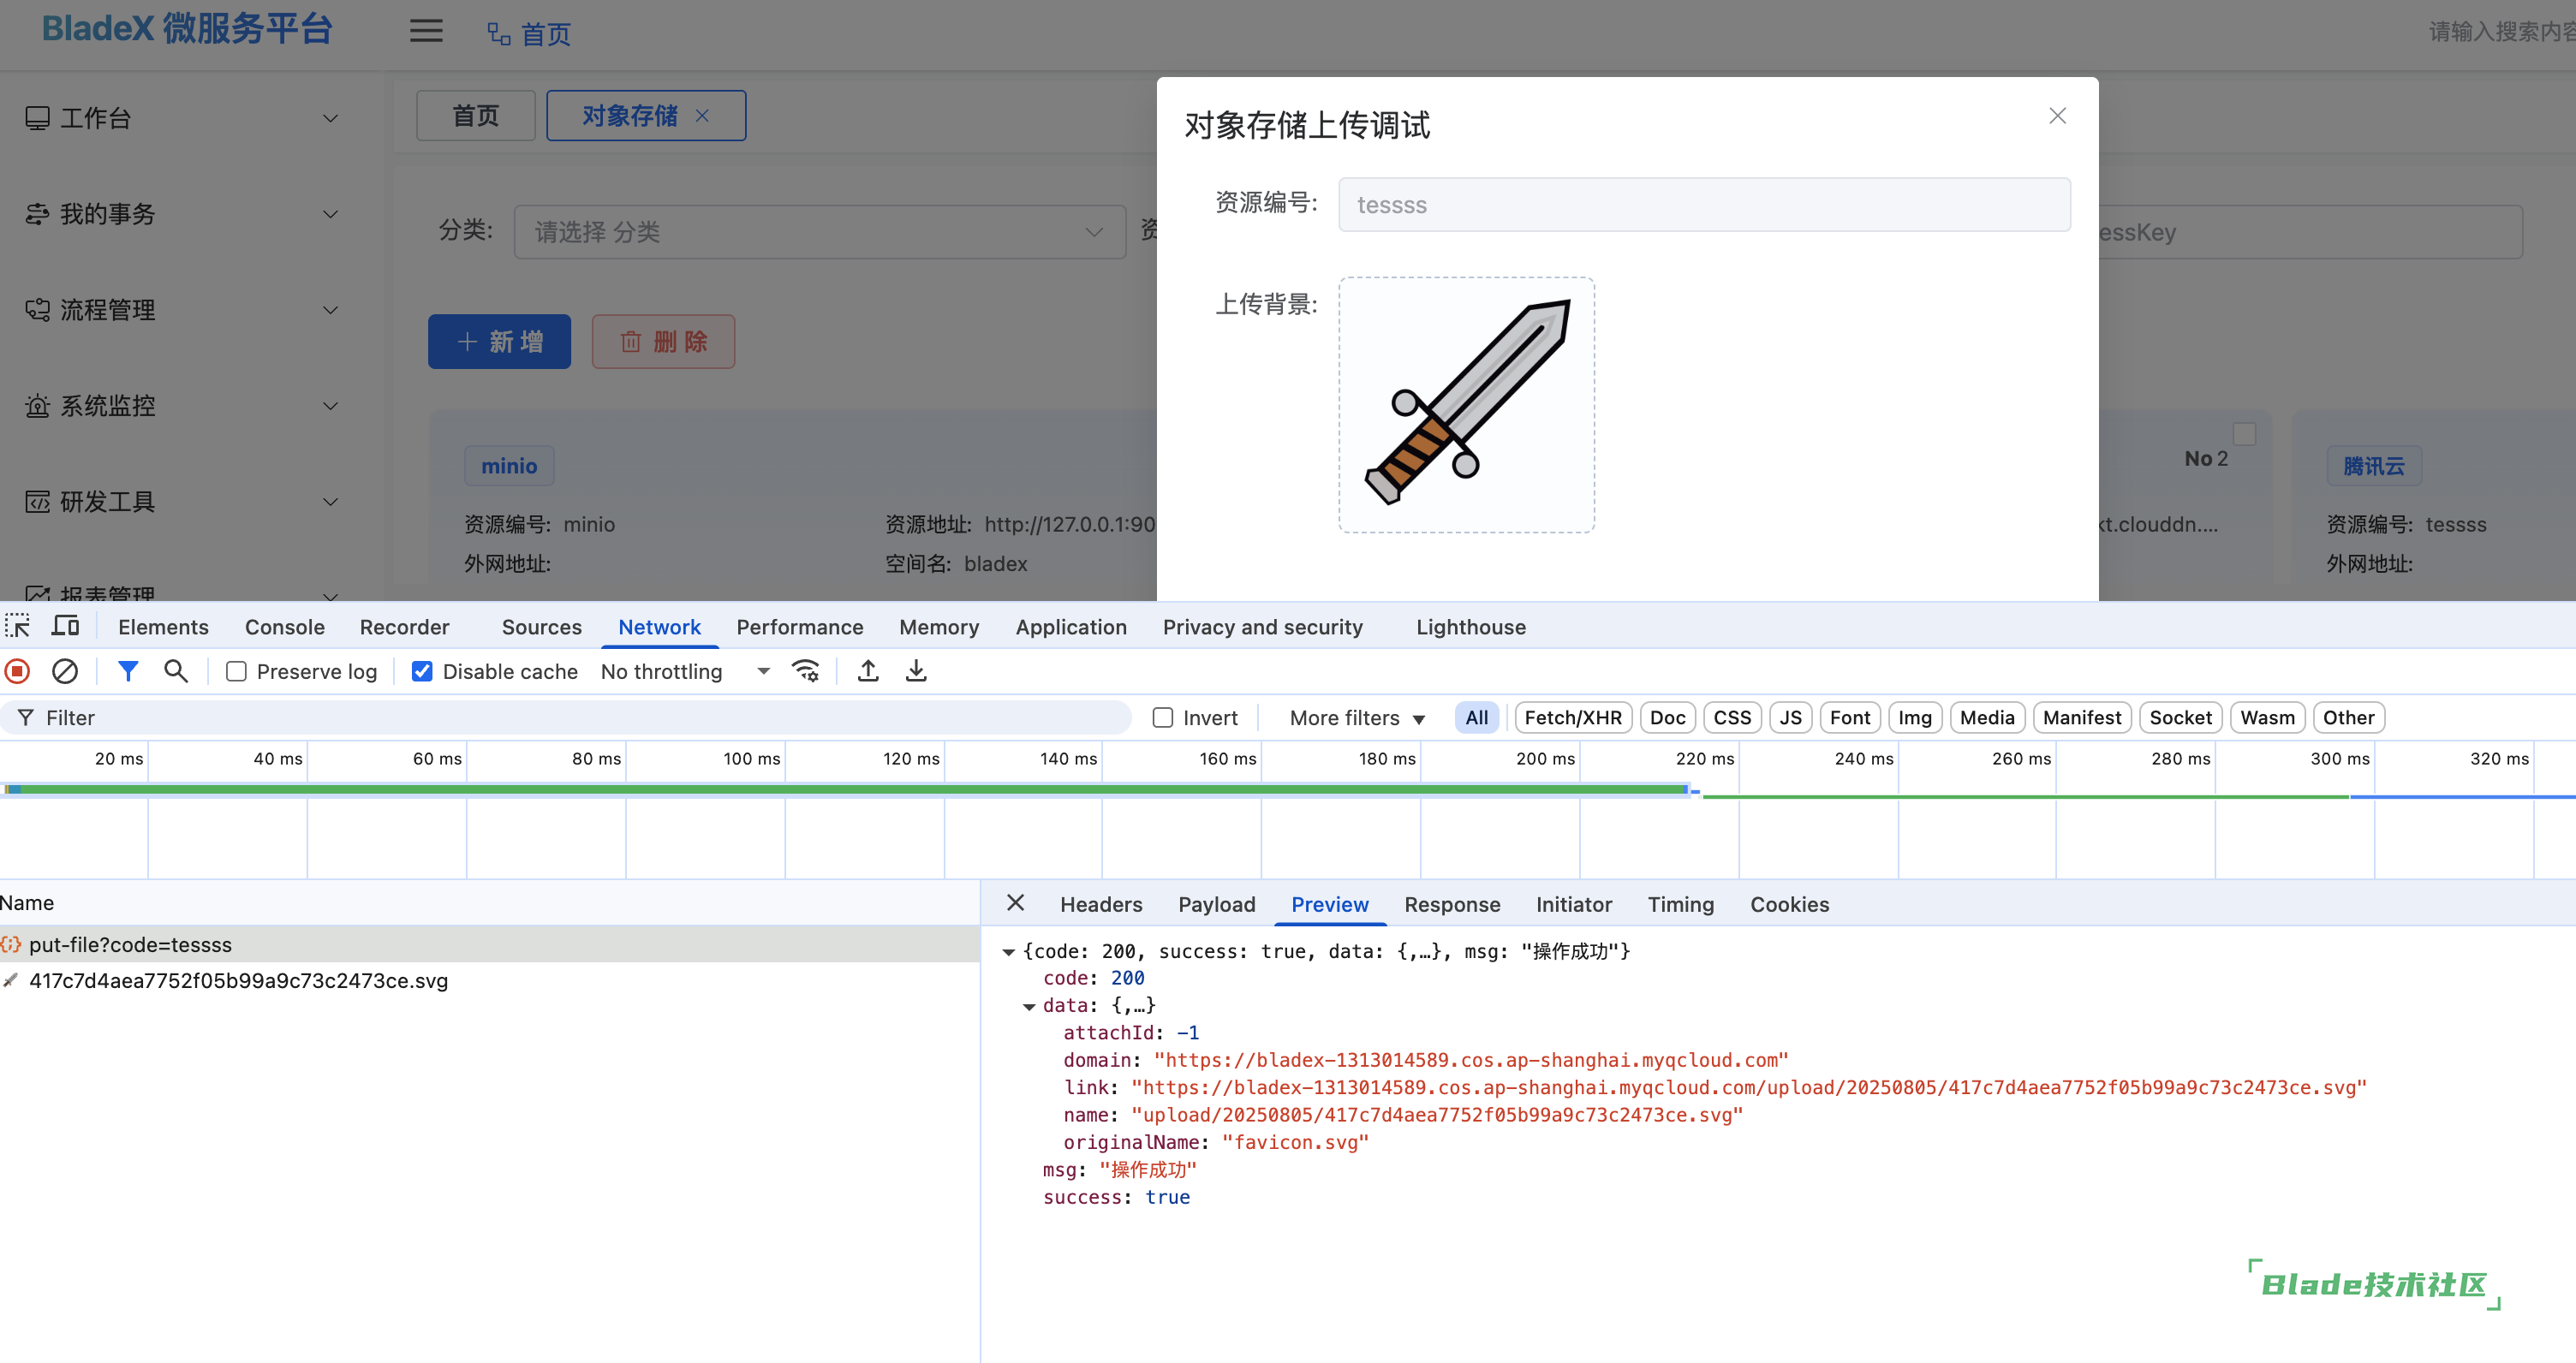This screenshot has height=1363, width=2576.
Task: Enable the Preserve log checkbox
Action: pyautogui.click(x=236, y=672)
